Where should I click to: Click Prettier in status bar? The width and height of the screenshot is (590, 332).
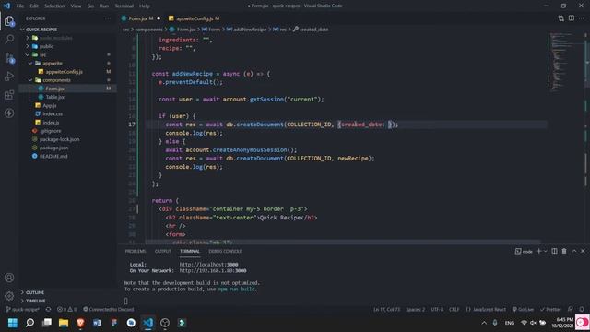[x=550, y=310]
